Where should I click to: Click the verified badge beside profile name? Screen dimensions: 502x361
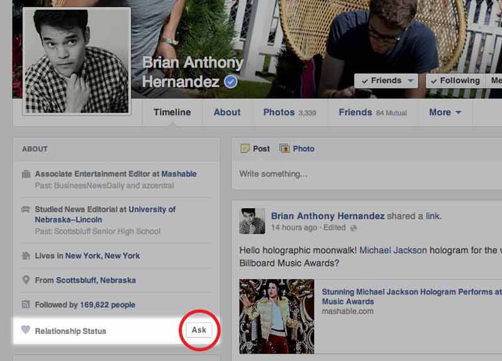231,82
